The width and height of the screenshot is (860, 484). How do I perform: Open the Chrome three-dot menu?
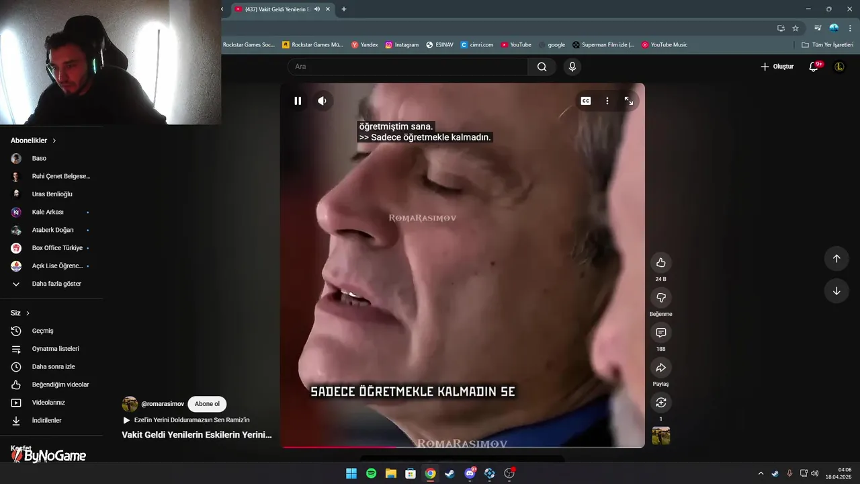[849, 28]
